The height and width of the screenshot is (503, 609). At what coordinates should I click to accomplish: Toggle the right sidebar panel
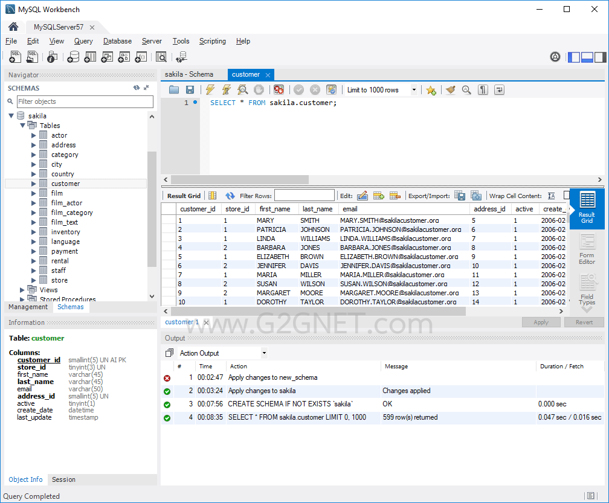[x=600, y=57]
